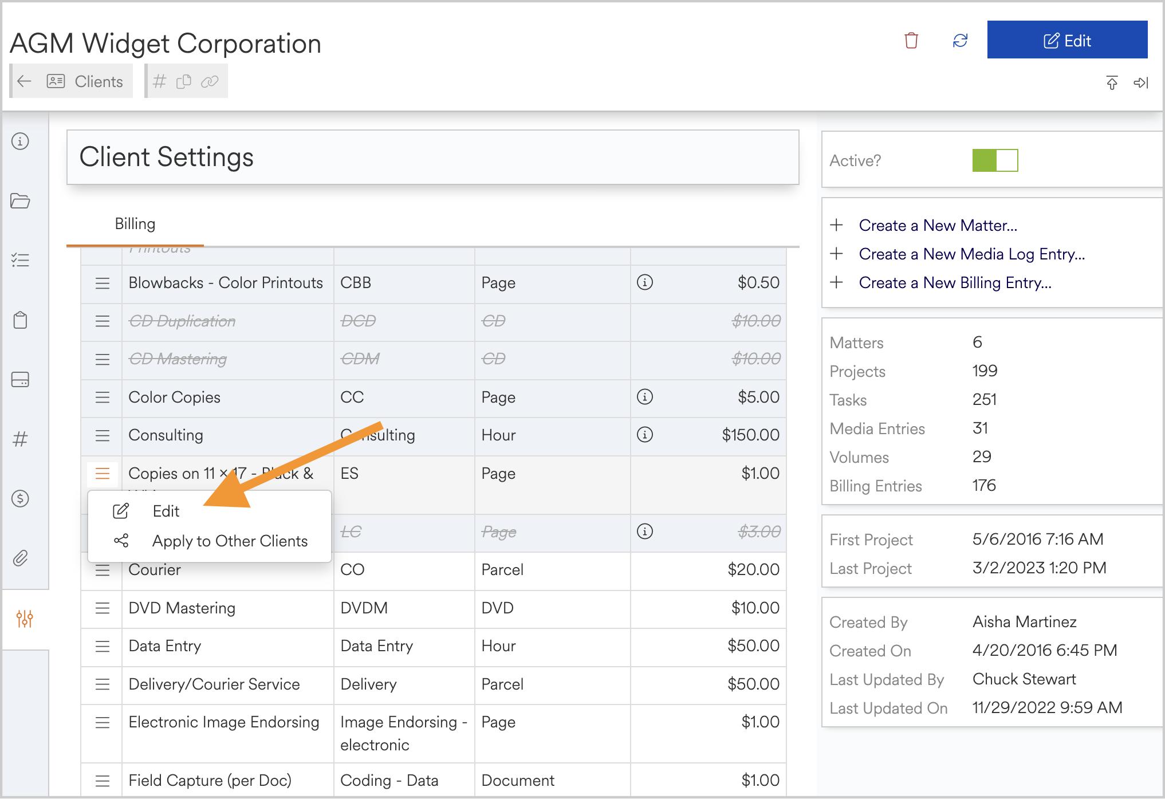Open row menu for Blowbacks - Color Printouts
This screenshot has height=799, width=1165.
pyautogui.click(x=103, y=283)
